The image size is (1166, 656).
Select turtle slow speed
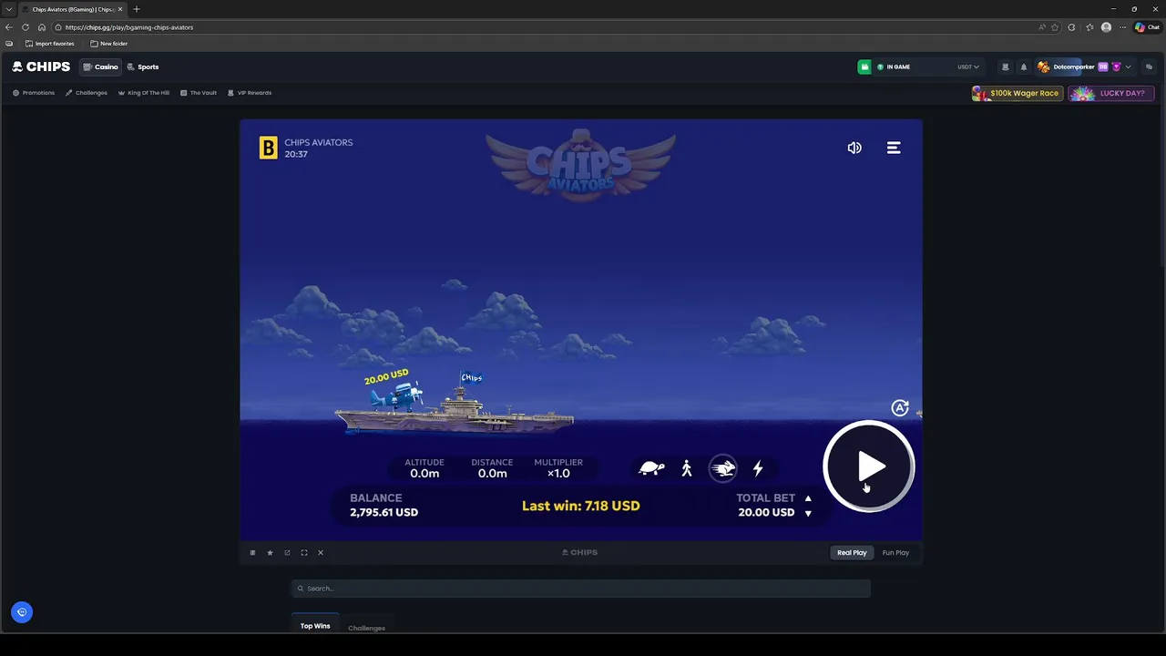click(x=651, y=468)
